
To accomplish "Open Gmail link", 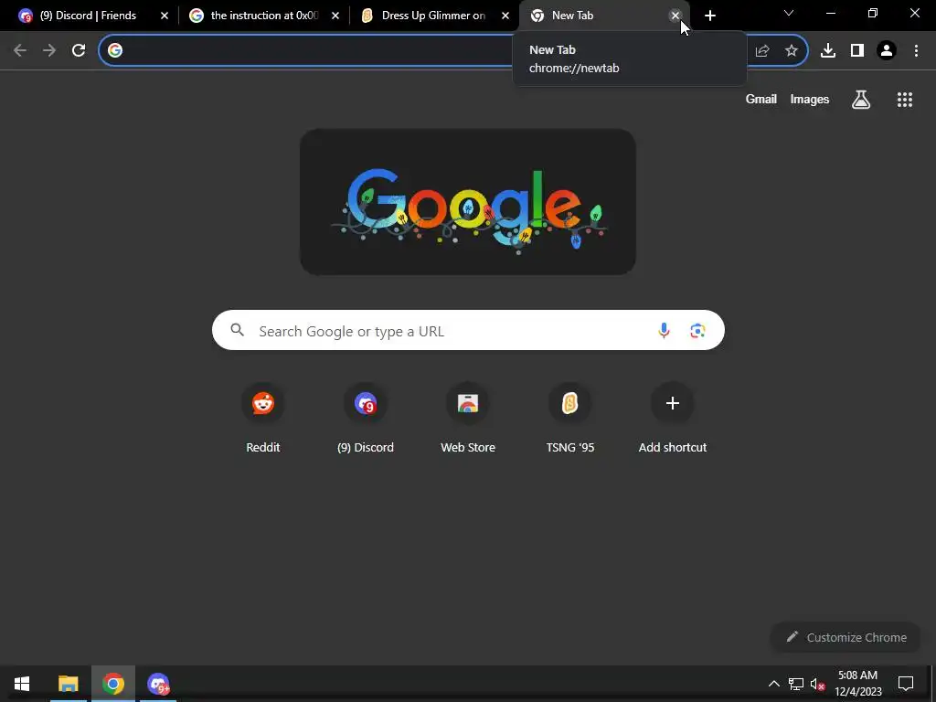I will coord(760,99).
